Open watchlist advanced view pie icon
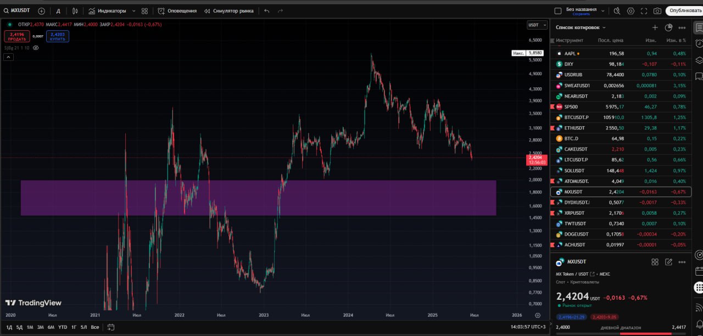The width and height of the screenshot is (703, 336). (668, 27)
